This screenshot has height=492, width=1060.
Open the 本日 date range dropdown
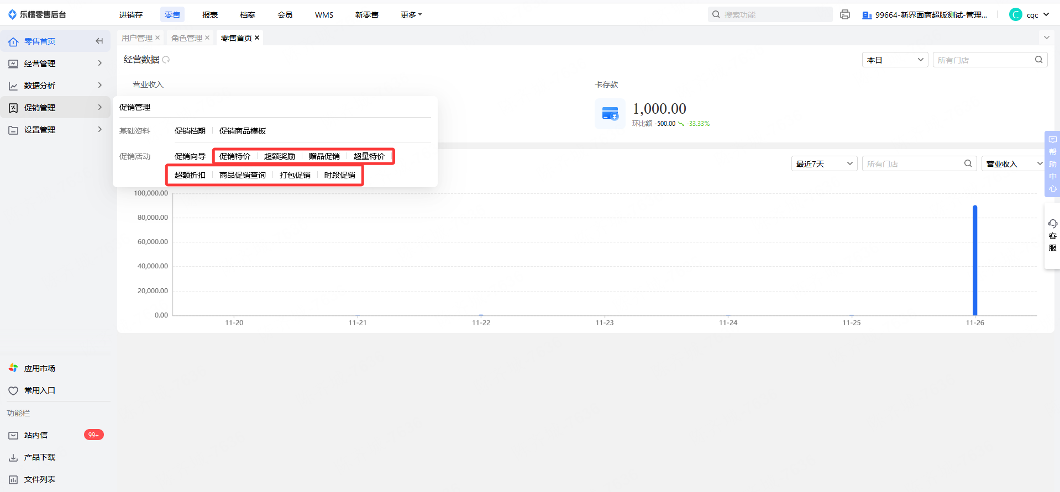[895, 60]
